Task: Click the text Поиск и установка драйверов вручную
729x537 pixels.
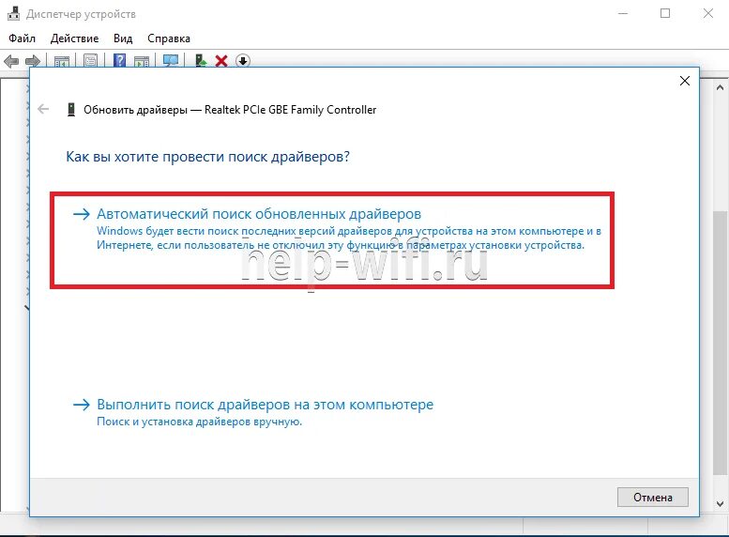Action: tap(200, 422)
